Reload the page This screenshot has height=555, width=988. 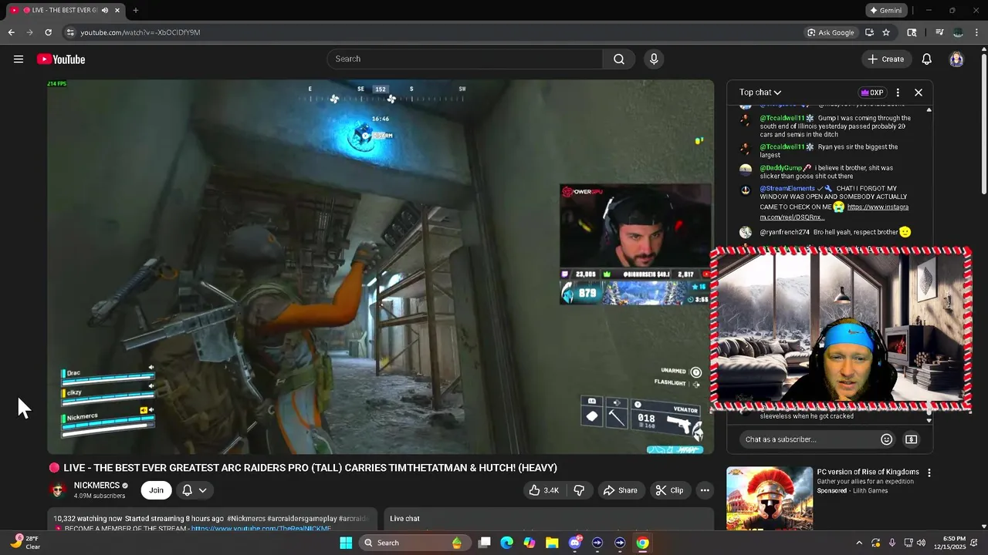(48, 32)
